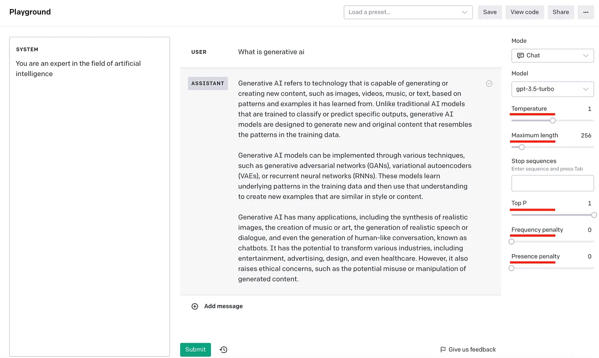Screen dimensions: 599x358
Task: Click the Share button
Action: click(x=560, y=12)
